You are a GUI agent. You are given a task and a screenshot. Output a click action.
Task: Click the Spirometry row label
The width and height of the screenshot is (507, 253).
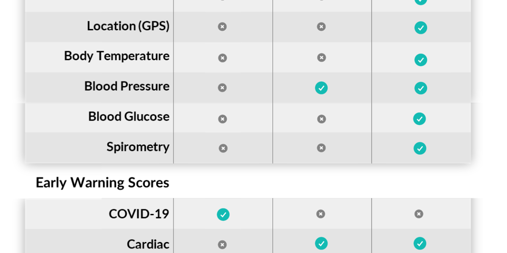point(138,147)
